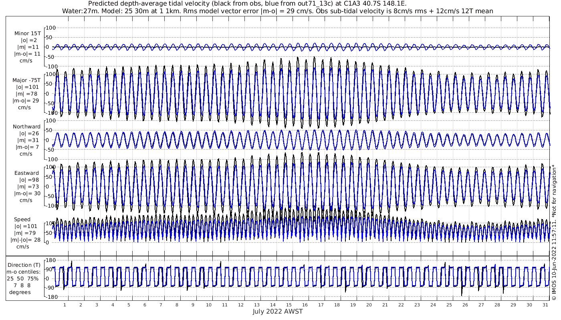Click the "July 2022 AWST" axis title

point(278,311)
